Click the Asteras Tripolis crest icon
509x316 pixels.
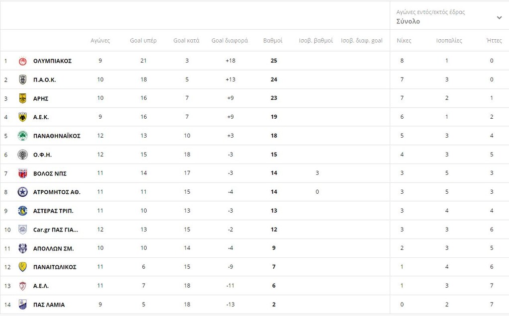click(22, 211)
